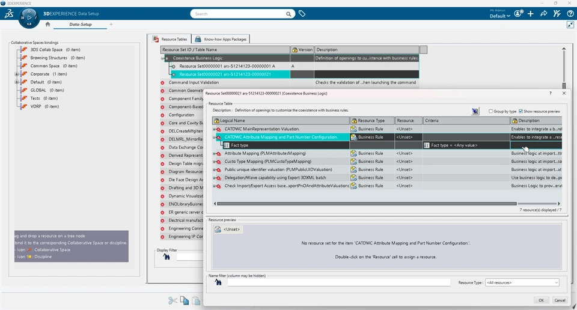Switch to Know-how Apps Packages tab
The image size is (577, 310).
point(221,39)
